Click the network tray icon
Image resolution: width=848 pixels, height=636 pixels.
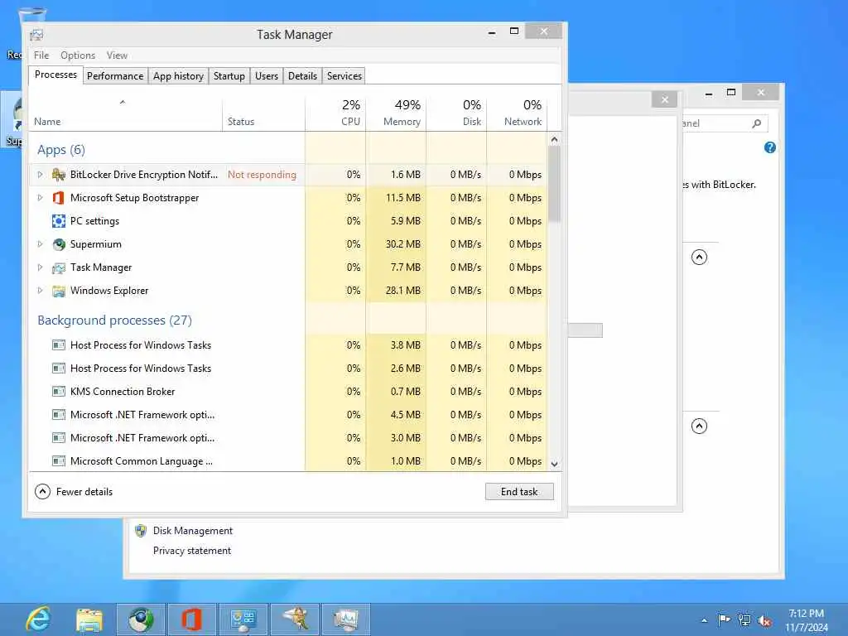coord(744,619)
